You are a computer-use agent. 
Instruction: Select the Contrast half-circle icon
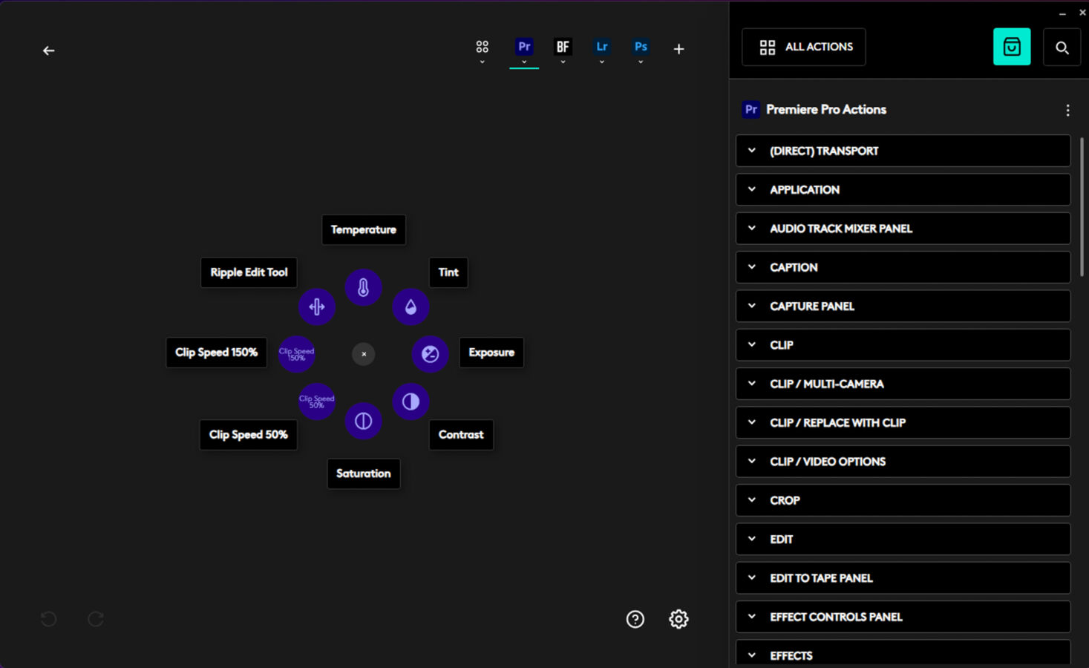(x=411, y=402)
